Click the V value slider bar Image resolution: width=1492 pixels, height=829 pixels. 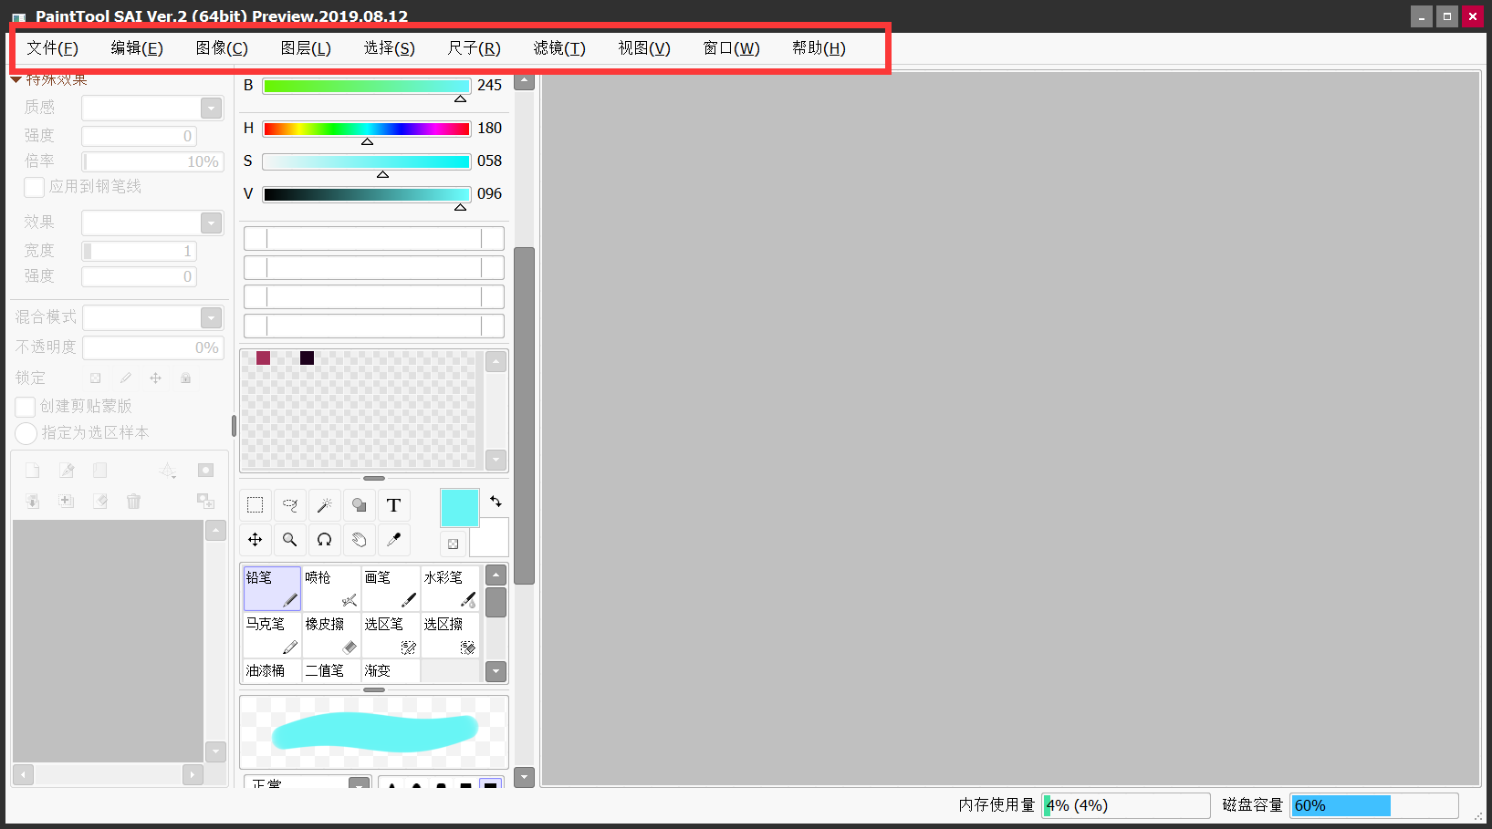[367, 194]
